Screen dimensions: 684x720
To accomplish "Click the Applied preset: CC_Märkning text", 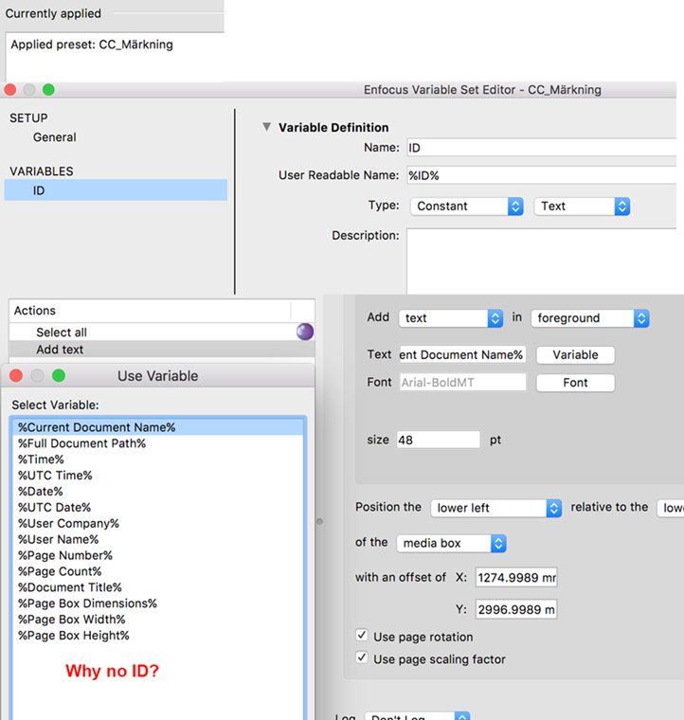I will click(92, 45).
